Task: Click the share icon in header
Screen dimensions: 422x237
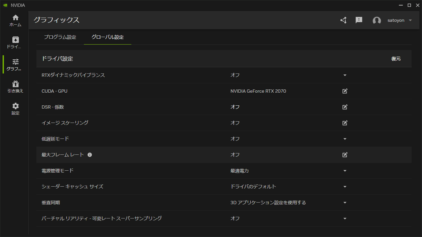Action: pos(343,20)
